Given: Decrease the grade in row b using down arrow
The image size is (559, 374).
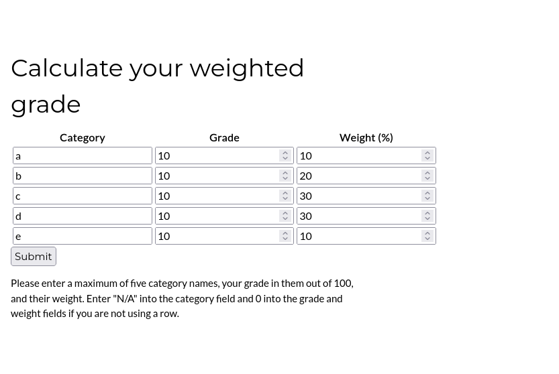Looking at the screenshot, I should [285, 179].
